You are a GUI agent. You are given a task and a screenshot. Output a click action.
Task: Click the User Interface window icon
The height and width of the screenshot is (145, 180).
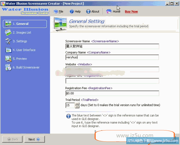[x=8, y=50]
